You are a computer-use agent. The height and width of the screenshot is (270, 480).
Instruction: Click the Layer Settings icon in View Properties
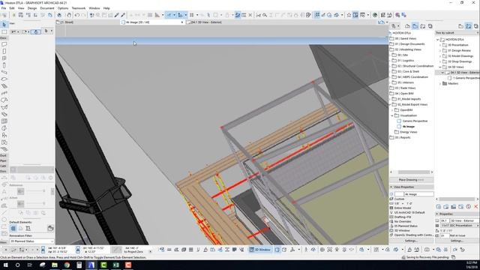point(391,199)
